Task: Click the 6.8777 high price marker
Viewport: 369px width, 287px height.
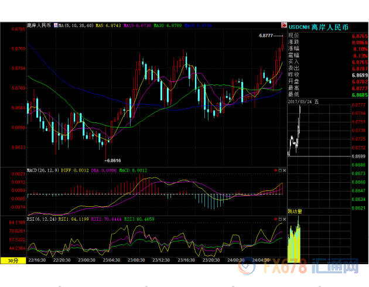Action: click(x=266, y=36)
